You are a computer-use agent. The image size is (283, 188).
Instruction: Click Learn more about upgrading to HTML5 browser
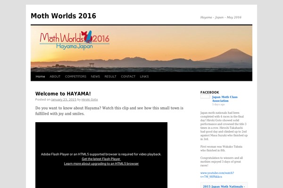tap(101, 164)
